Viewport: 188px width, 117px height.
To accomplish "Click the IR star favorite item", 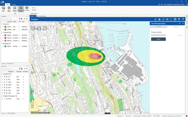I will [x=33, y=8].
